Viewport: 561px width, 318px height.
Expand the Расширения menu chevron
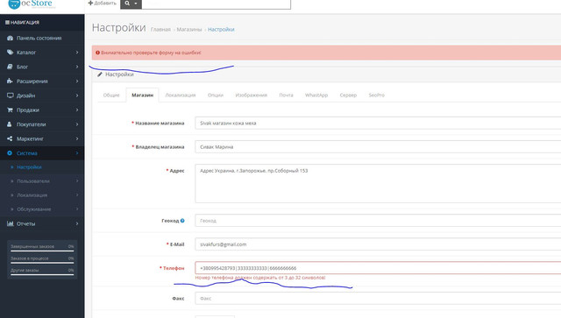(77, 81)
